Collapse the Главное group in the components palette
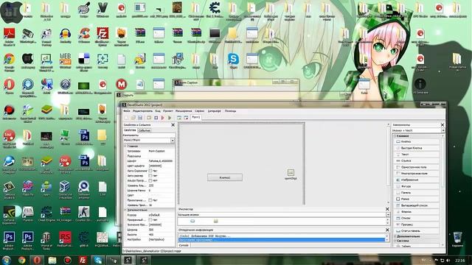Screen dimensions: 472x265 (x=395, y=136)
